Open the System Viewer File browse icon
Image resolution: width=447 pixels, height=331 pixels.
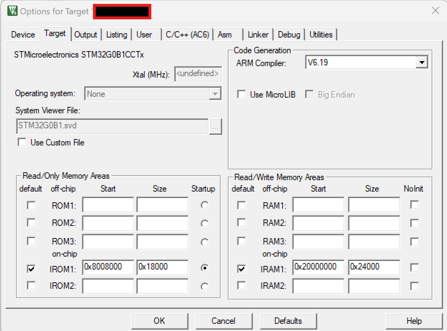[x=216, y=127]
